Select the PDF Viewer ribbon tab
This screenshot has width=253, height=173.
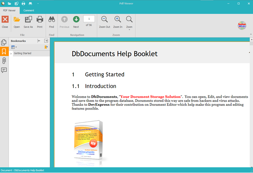[9, 10]
